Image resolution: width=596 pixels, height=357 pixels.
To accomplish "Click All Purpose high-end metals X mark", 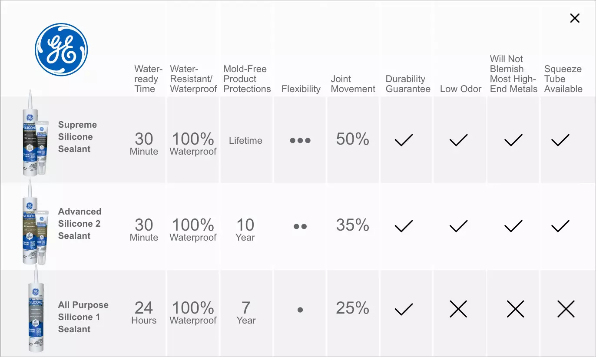I will (516, 309).
